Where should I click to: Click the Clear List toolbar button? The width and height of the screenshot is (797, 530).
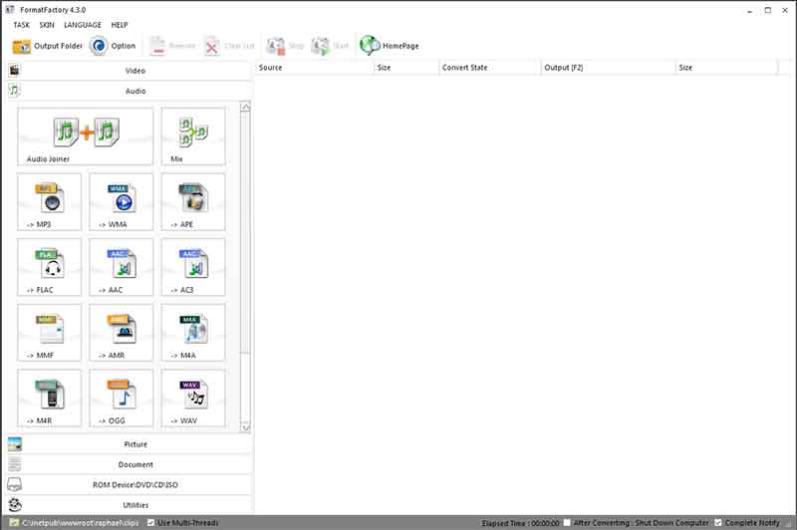[x=229, y=46]
